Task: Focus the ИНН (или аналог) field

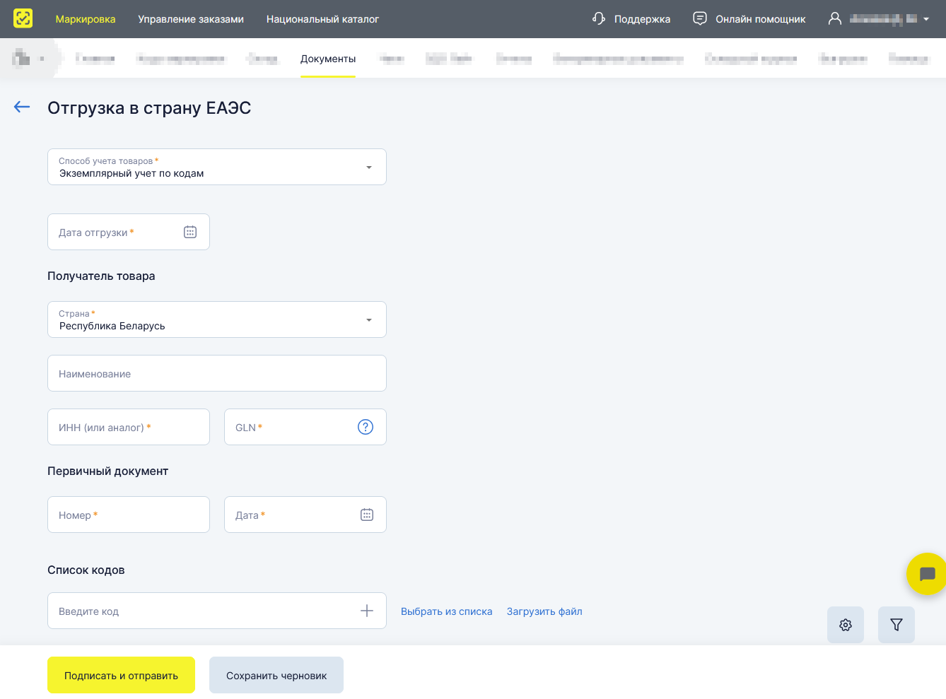Action: (129, 427)
